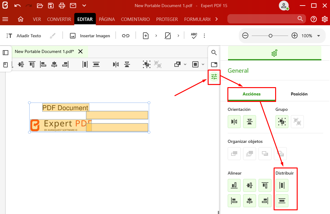Click the zoom in plus button

tap(295, 35)
